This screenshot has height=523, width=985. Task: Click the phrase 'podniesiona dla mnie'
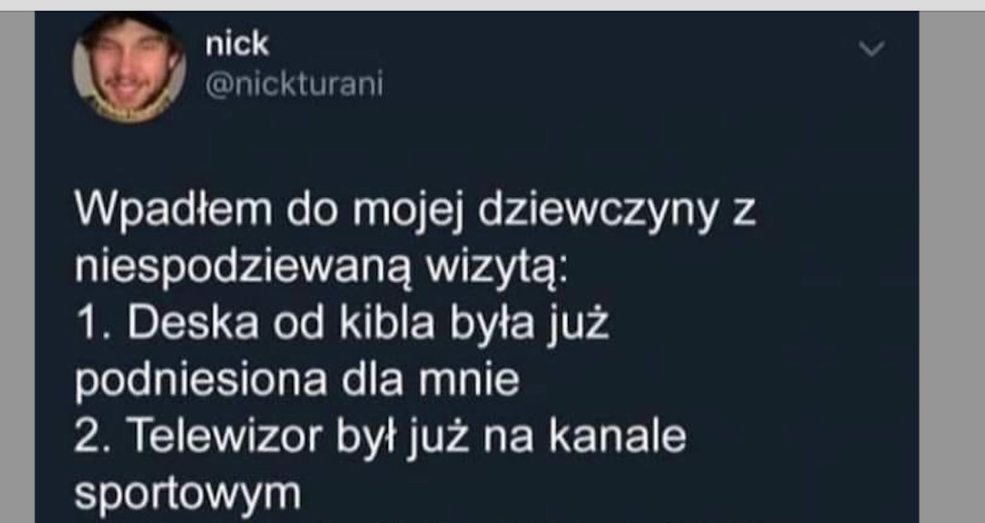tap(297, 381)
